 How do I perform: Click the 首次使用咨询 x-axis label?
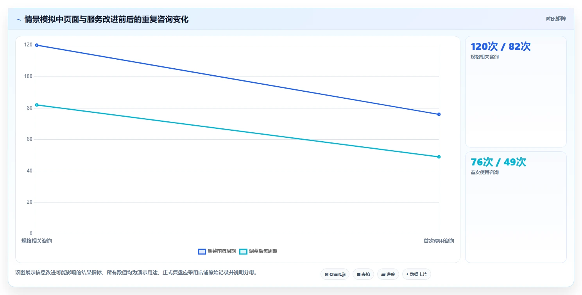click(x=439, y=241)
